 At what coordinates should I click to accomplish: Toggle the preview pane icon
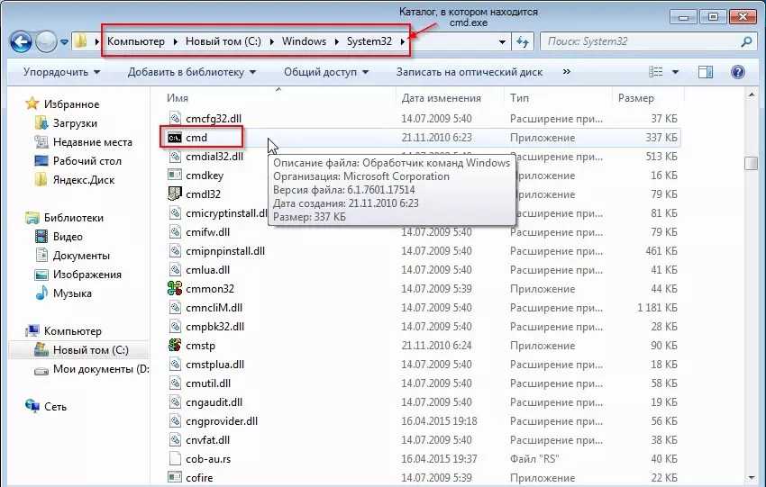pyautogui.click(x=707, y=72)
